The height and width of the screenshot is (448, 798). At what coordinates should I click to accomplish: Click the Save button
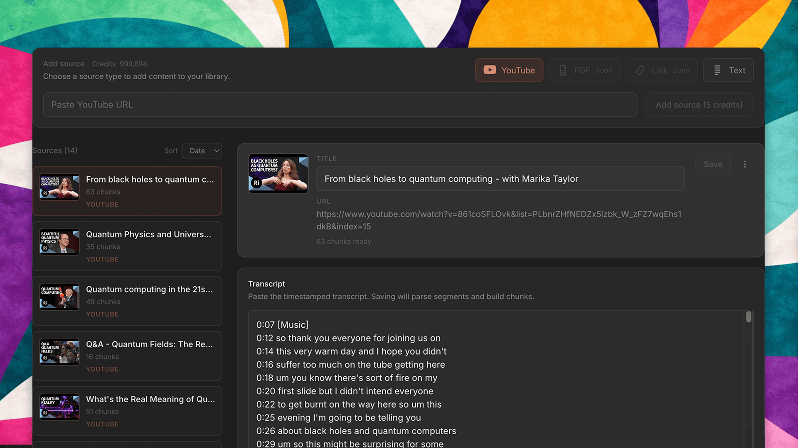[x=713, y=164]
